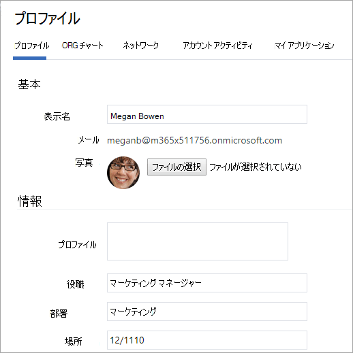Click the ファイルの選択 button

[176, 167]
